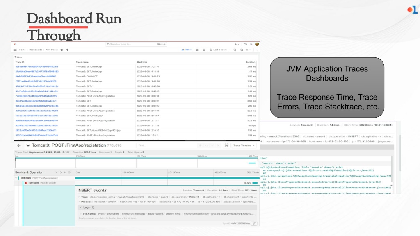Image resolution: width=420 pixels, height=236 pixels.
Task: Expand the 515.62ms log entry
Action: click(81, 214)
